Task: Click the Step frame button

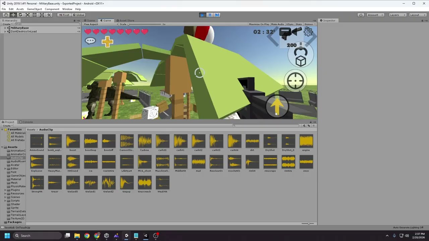Action: tap(217, 15)
